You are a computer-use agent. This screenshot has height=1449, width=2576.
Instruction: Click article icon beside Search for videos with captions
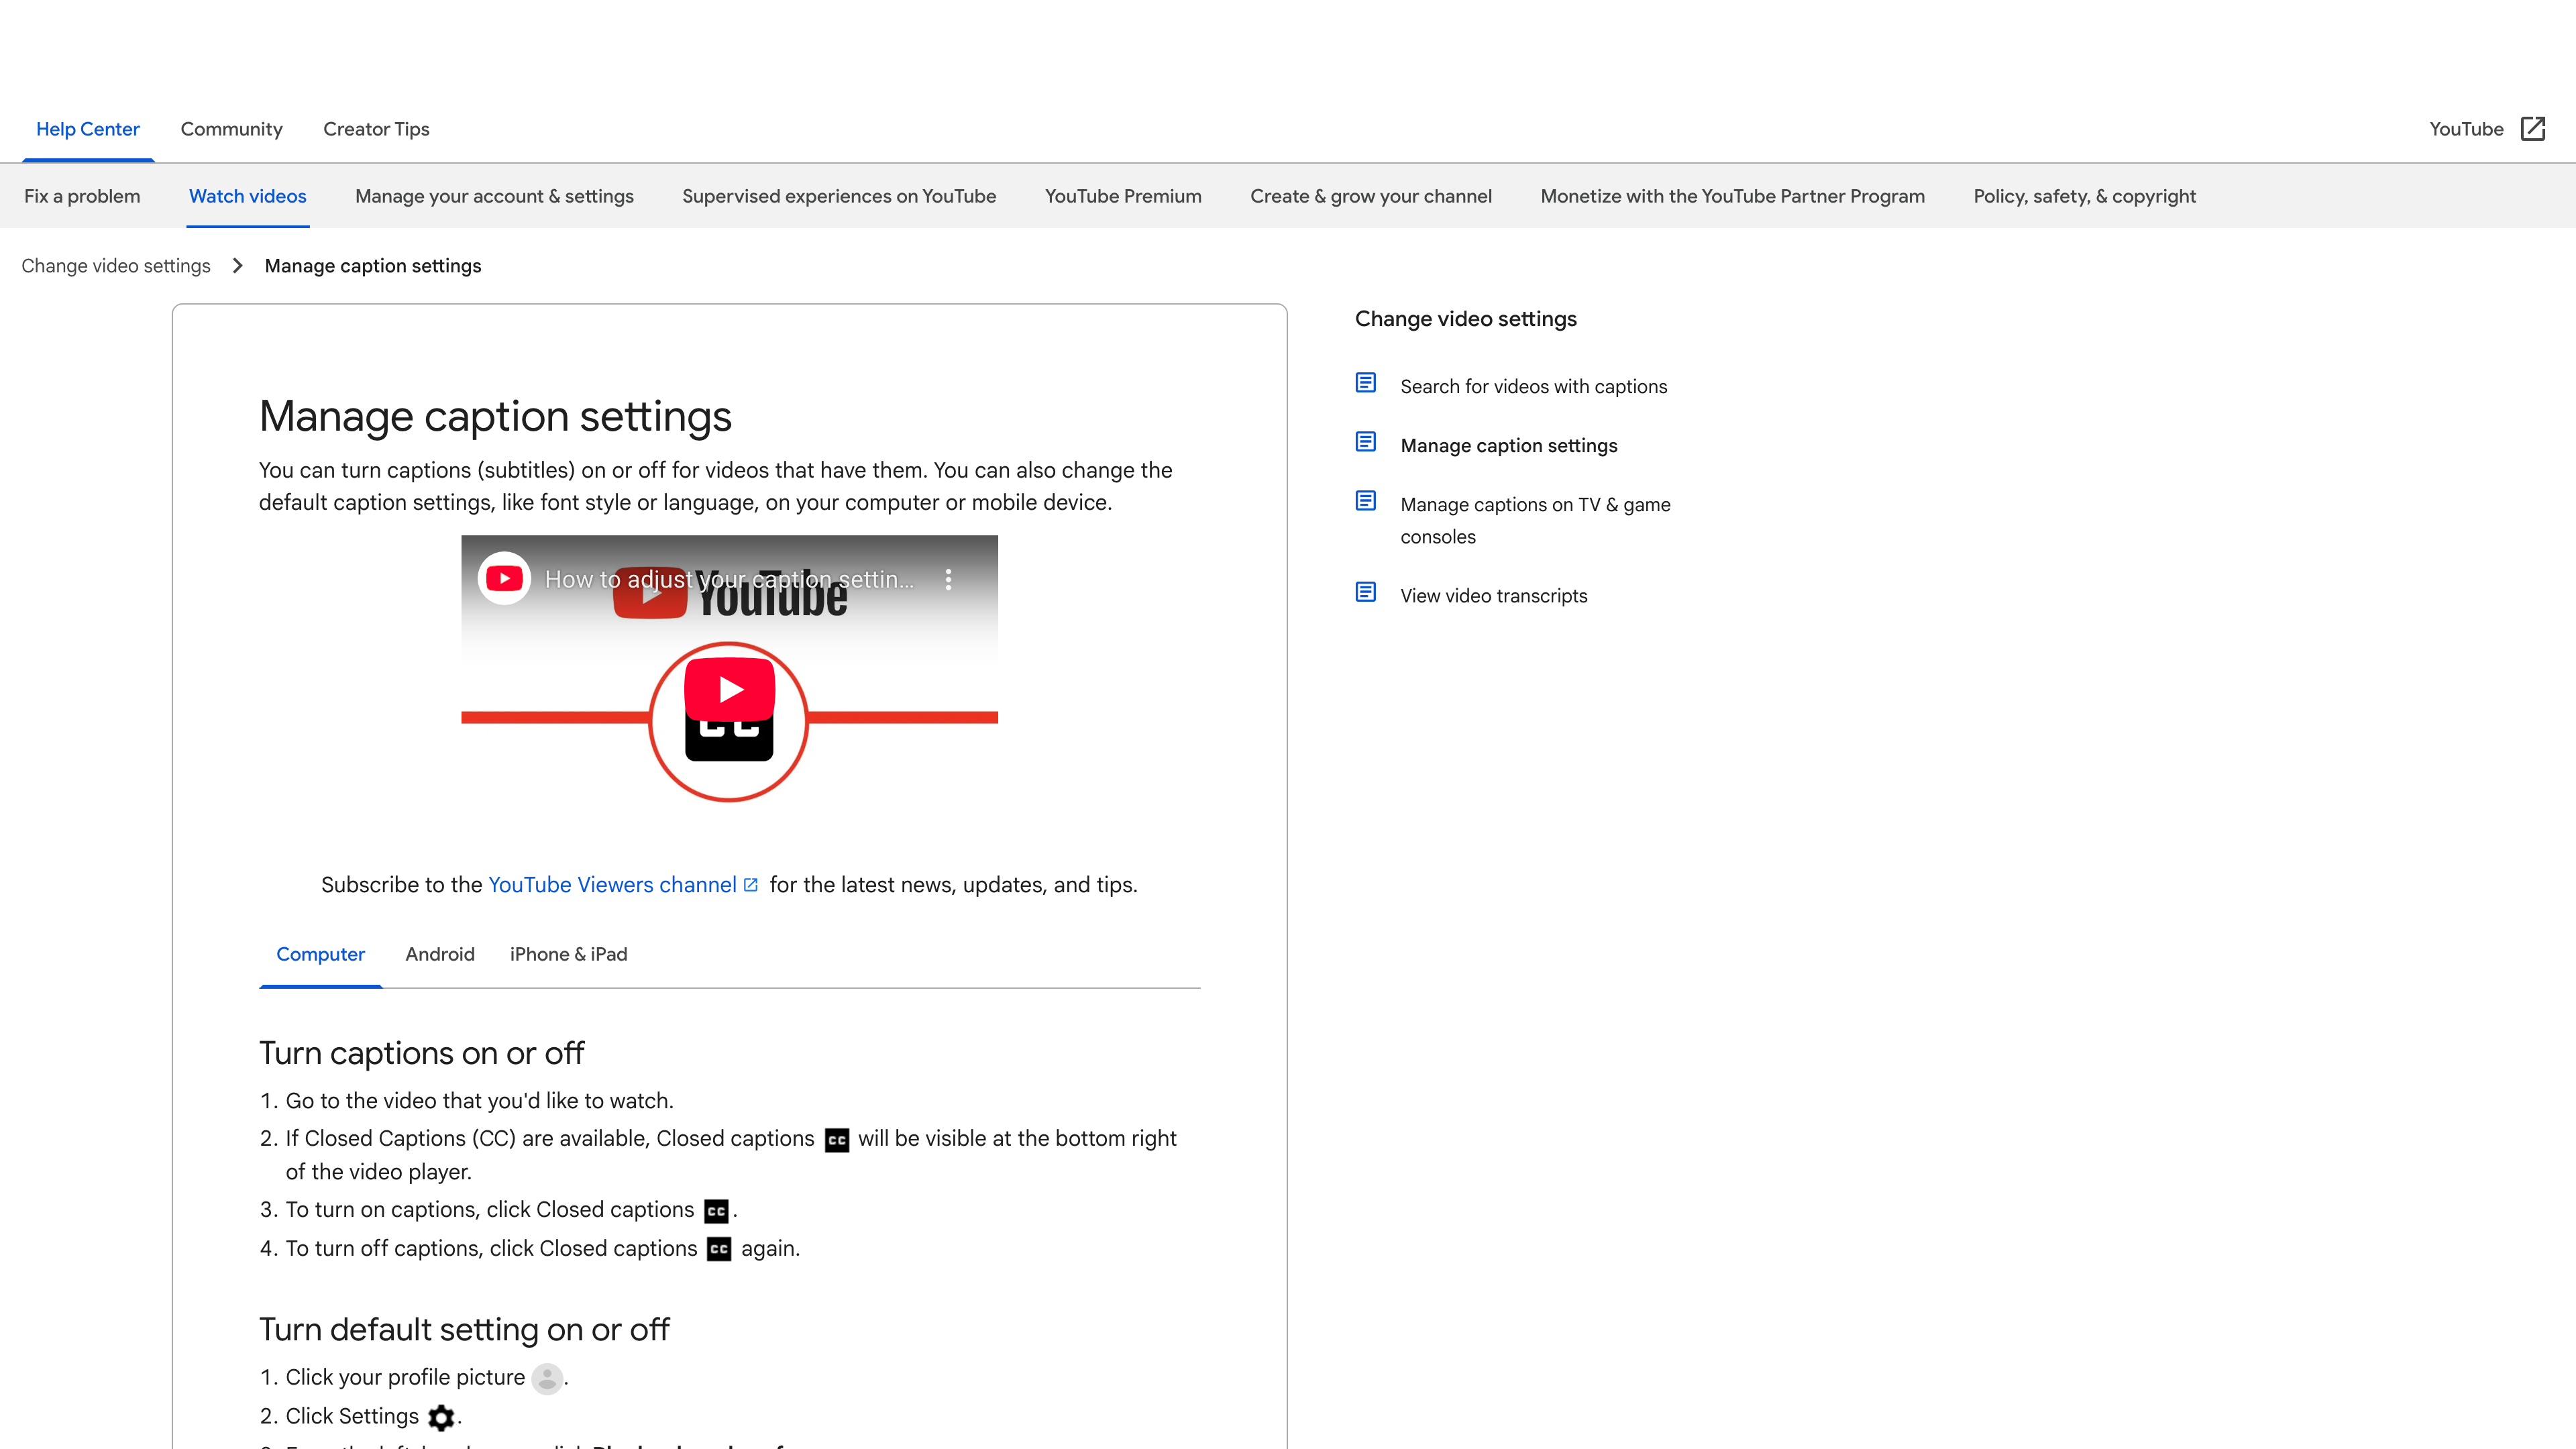pyautogui.click(x=1365, y=383)
